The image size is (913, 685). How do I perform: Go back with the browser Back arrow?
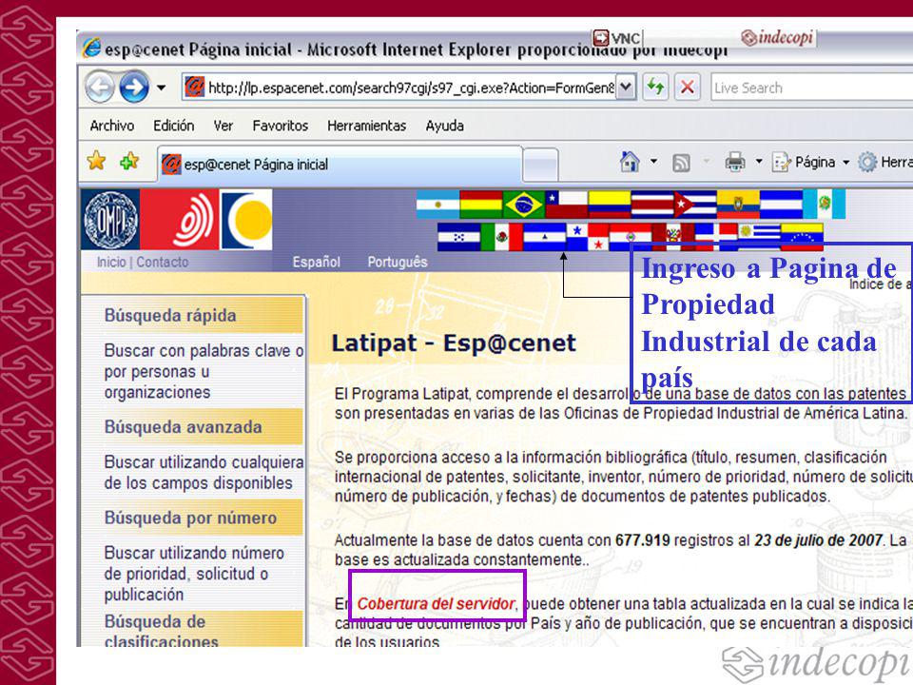(100, 88)
